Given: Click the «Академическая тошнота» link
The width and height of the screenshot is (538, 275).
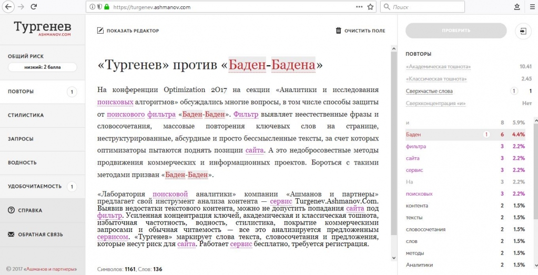Looking at the screenshot, I should tap(438, 67).
